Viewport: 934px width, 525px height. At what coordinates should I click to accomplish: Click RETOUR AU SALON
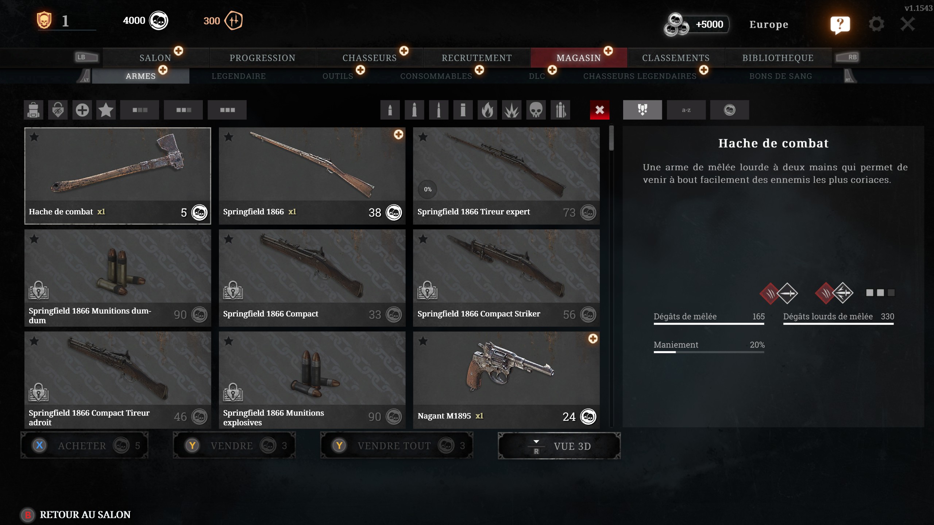85,515
